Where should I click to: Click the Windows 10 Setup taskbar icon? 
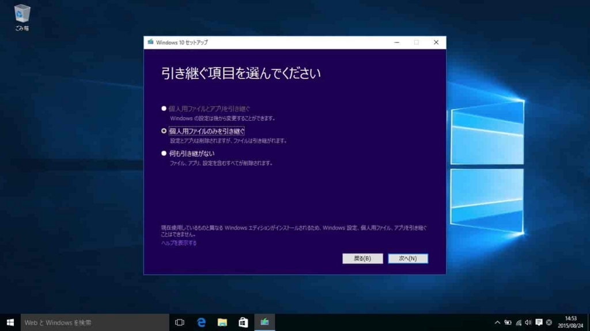tap(265, 322)
